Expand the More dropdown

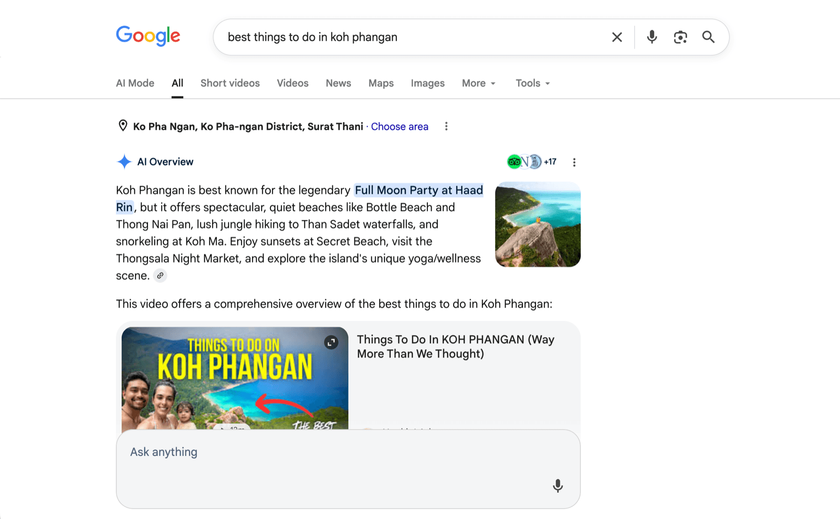[478, 83]
